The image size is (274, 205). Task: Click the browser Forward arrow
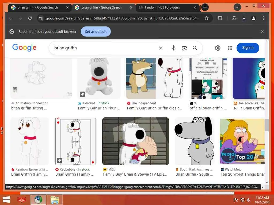[x=20, y=18]
